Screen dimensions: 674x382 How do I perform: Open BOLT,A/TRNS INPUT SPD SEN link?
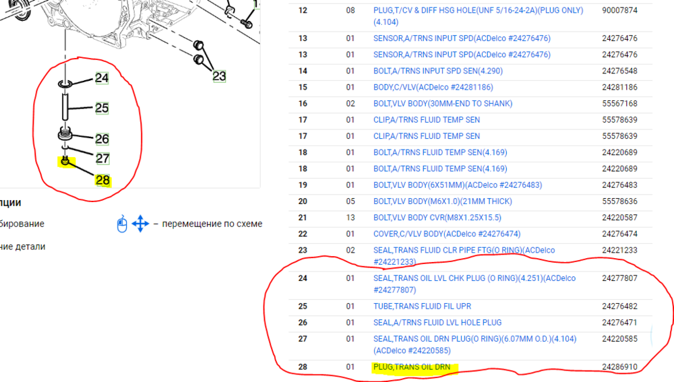pos(437,71)
